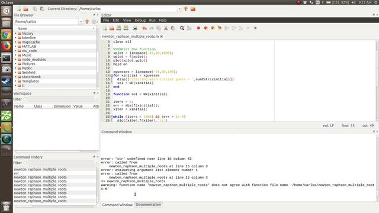This screenshot has width=379, height=213.
Task: Select the Templates folder row
Action: 55,81
